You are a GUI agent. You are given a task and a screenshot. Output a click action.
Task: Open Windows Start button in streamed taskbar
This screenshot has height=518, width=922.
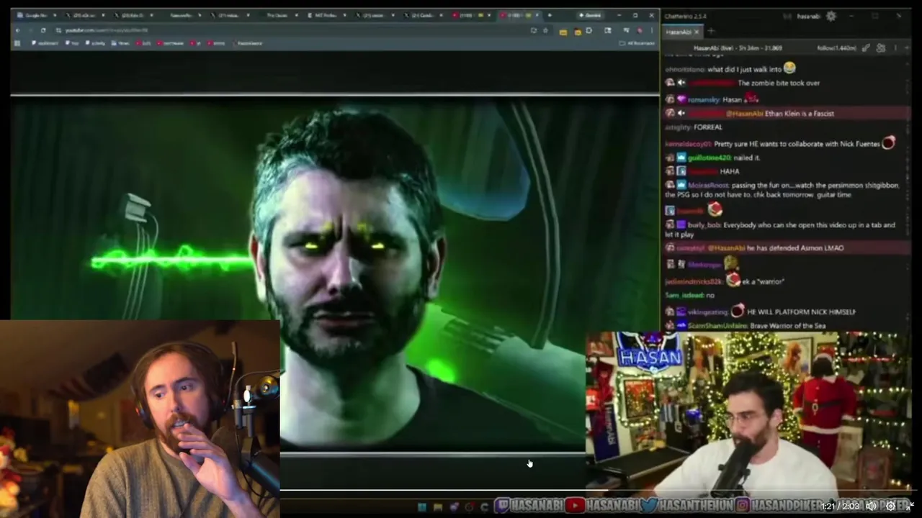tap(422, 506)
